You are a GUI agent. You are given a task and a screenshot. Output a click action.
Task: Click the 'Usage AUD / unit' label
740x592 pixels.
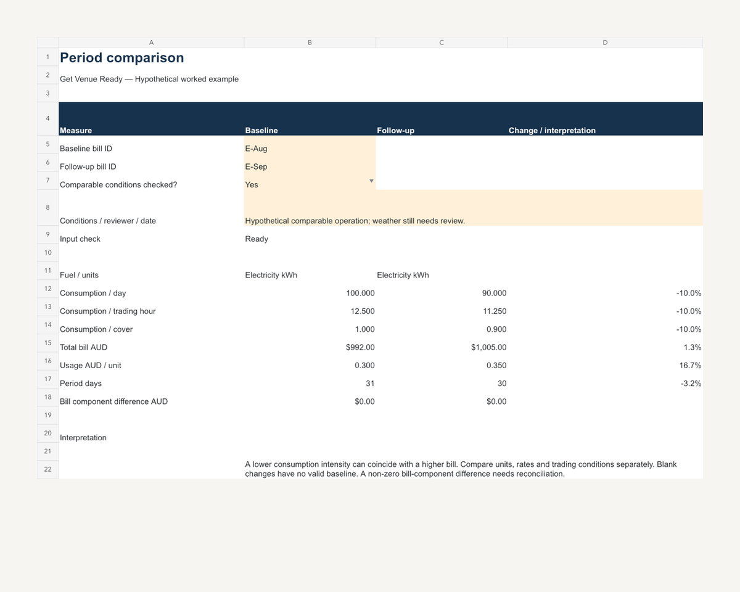coord(91,365)
